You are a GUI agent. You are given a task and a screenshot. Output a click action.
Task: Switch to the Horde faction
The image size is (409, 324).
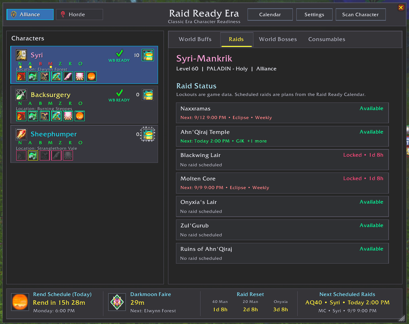point(79,14)
